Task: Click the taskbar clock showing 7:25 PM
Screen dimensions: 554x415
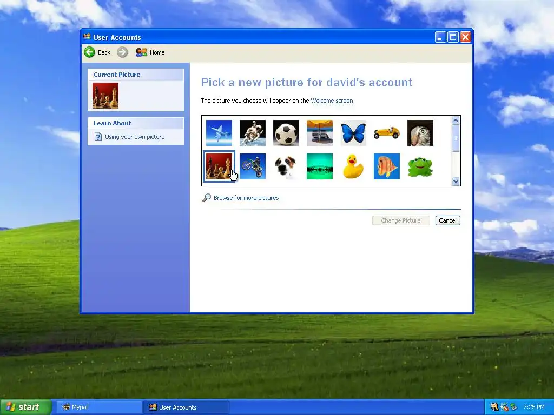Action: 534,407
